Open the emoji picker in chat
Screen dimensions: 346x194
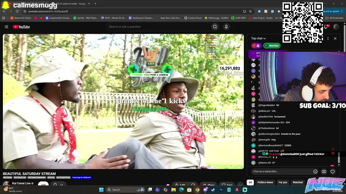pos(315,171)
